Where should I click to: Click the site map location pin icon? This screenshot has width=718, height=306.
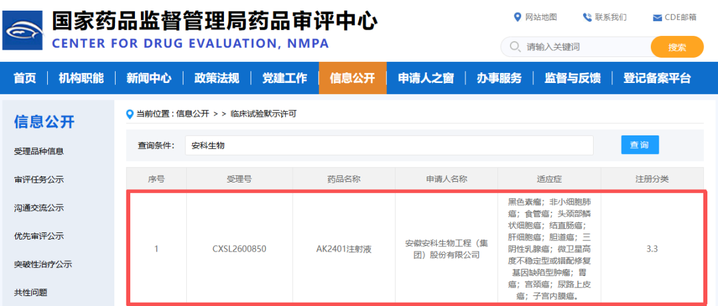pos(517,17)
